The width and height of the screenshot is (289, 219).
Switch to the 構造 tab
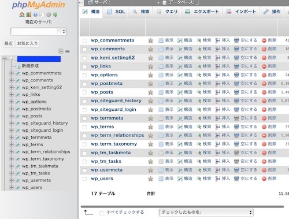91,12
